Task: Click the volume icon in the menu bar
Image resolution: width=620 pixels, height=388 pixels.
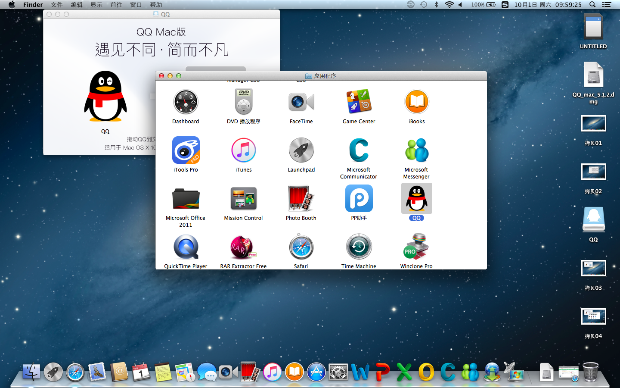Action: [460, 5]
